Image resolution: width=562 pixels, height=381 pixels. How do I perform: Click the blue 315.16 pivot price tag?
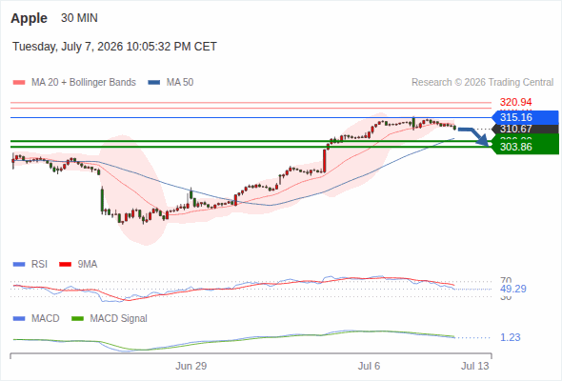[x=526, y=117]
